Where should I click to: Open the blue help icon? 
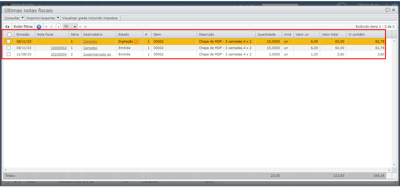click(39, 27)
